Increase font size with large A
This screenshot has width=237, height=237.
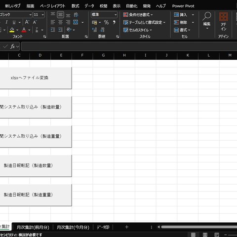point(27,22)
